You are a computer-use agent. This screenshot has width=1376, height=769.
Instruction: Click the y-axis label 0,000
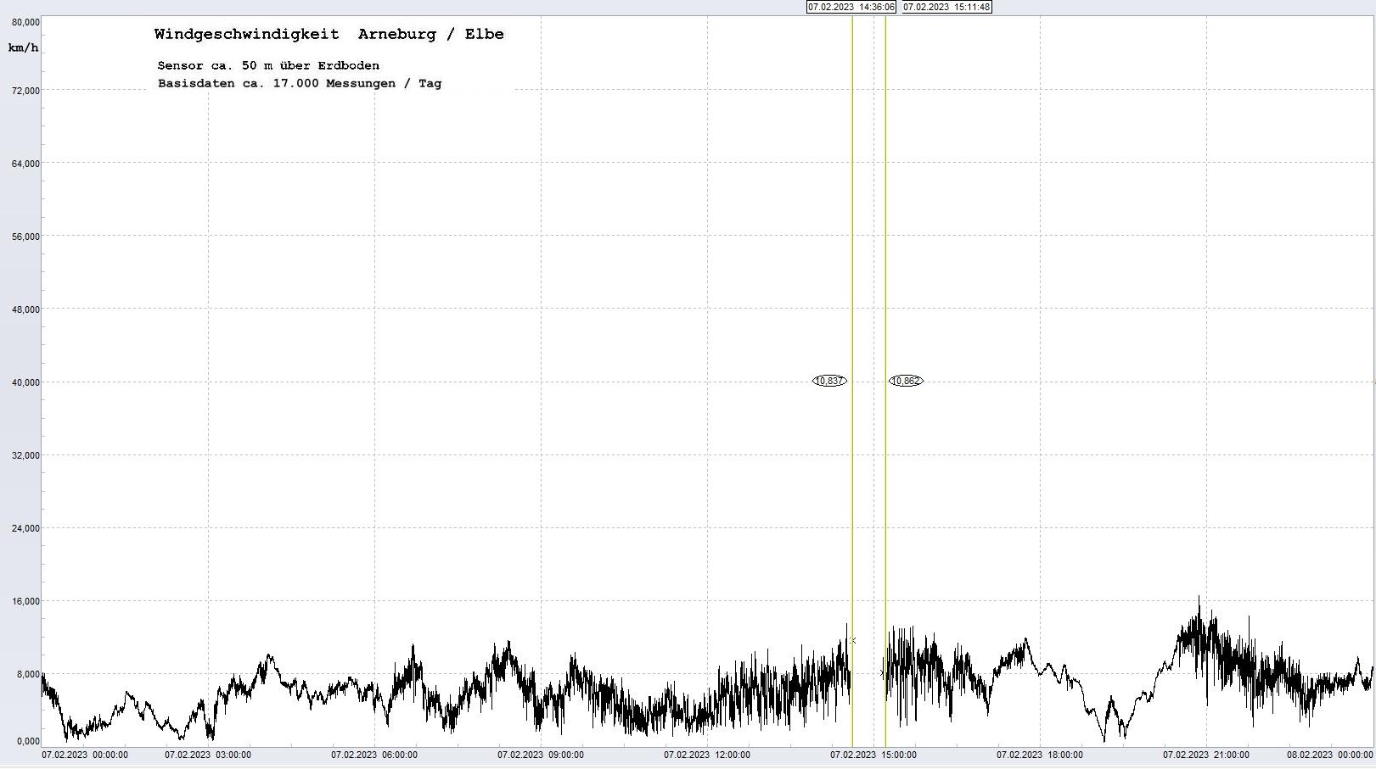27,742
